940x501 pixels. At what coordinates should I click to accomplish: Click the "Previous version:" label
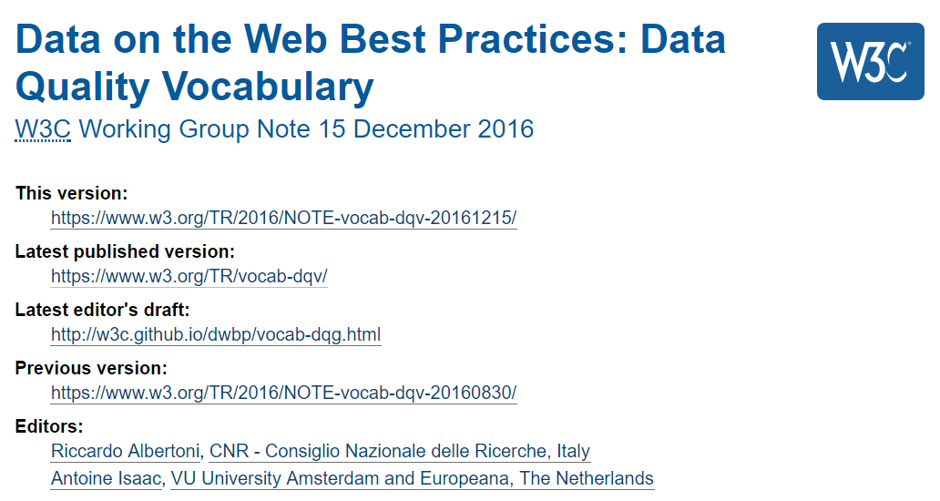click(x=91, y=368)
